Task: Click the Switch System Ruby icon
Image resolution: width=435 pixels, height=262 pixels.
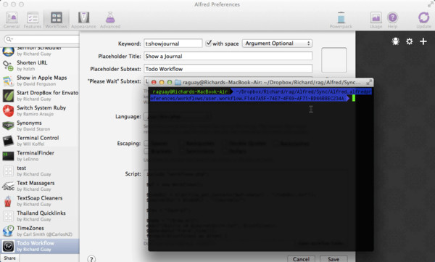Action: pyautogui.click(x=8, y=110)
